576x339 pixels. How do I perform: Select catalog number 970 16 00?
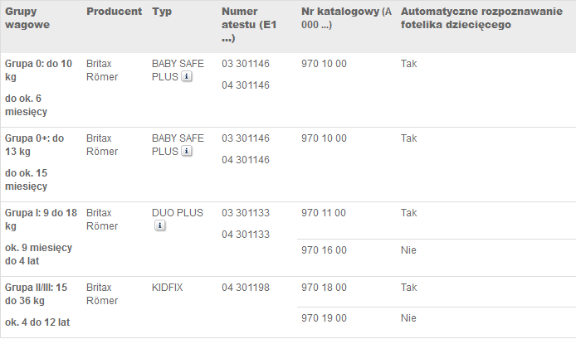(x=324, y=250)
